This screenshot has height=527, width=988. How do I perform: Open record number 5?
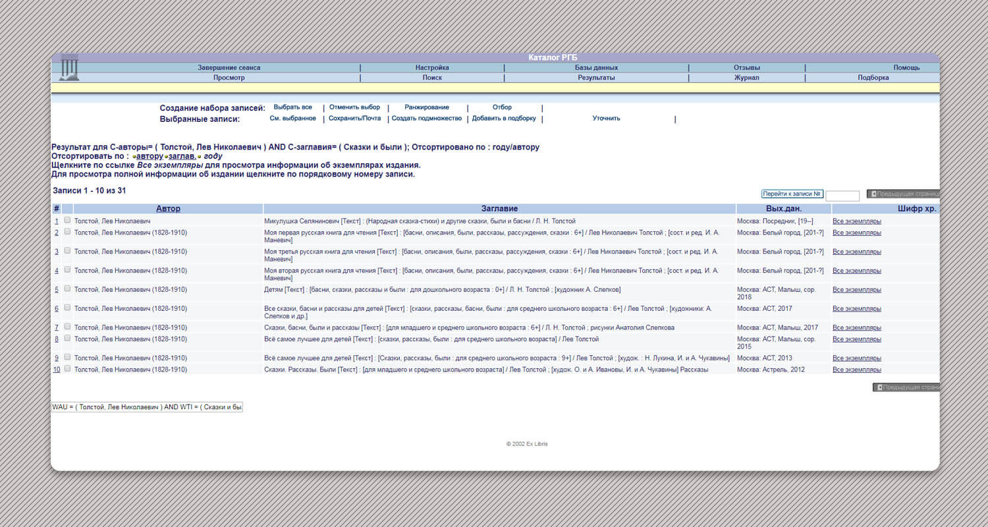coord(57,290)
